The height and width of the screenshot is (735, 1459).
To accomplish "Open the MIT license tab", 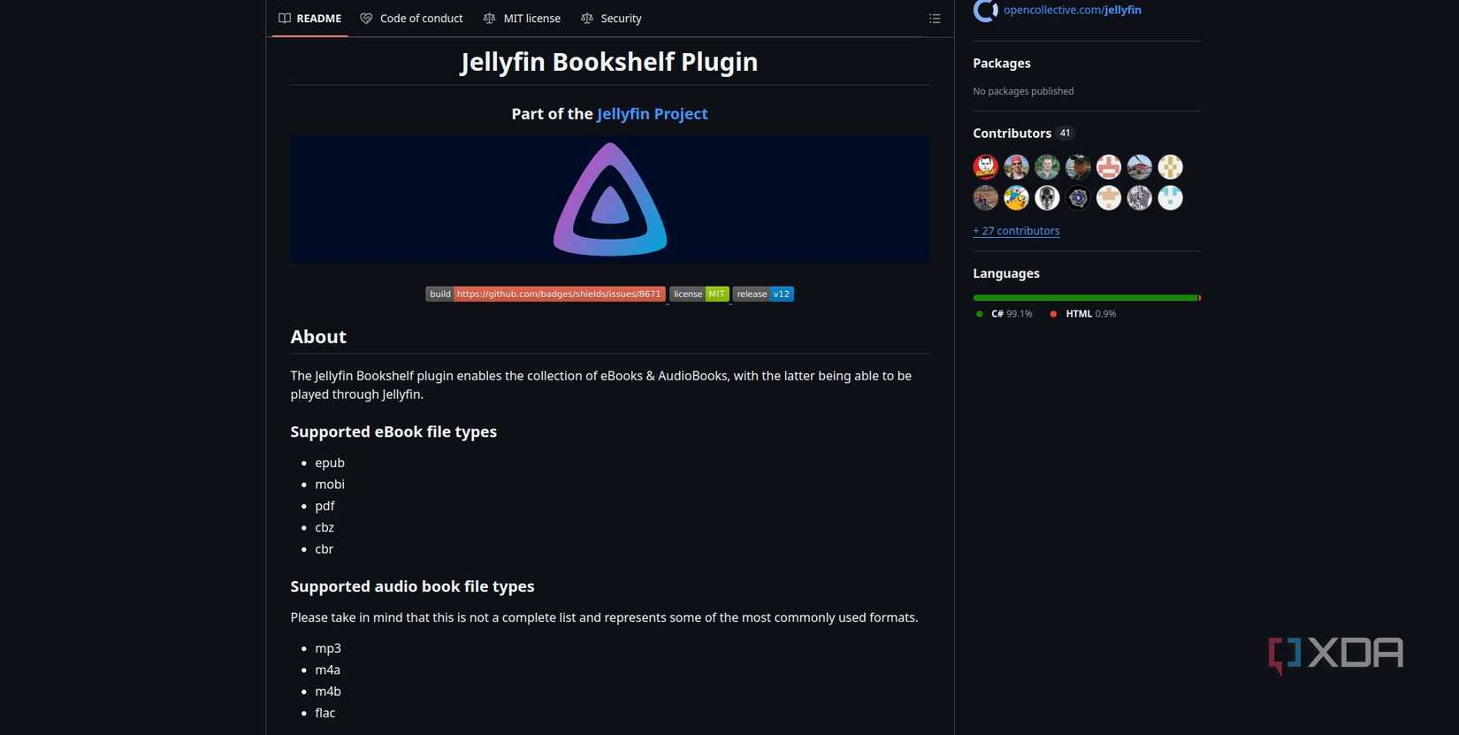I will pyautogui.click(x=522, y=18).
